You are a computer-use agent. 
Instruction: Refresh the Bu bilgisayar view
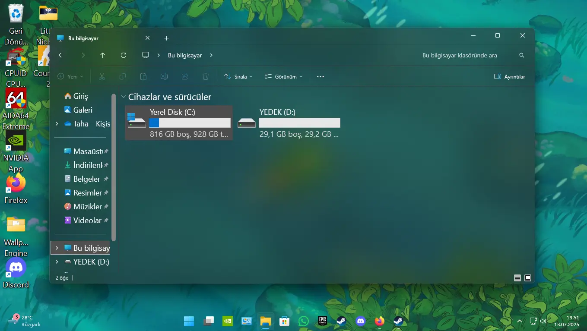pos(124,55)
